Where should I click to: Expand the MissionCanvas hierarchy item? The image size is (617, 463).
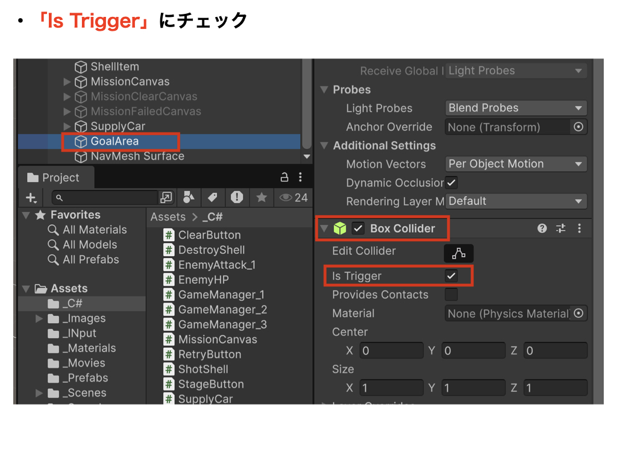pos(67,82)
